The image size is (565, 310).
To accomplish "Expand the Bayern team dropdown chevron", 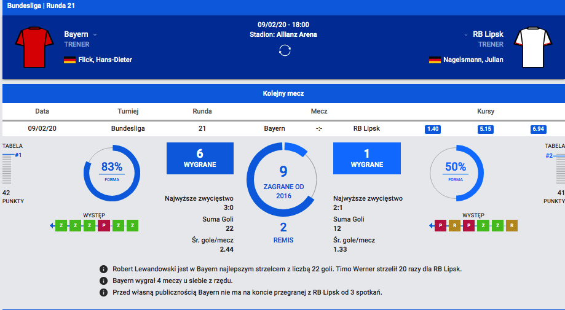I will click(x=95, y=35).
